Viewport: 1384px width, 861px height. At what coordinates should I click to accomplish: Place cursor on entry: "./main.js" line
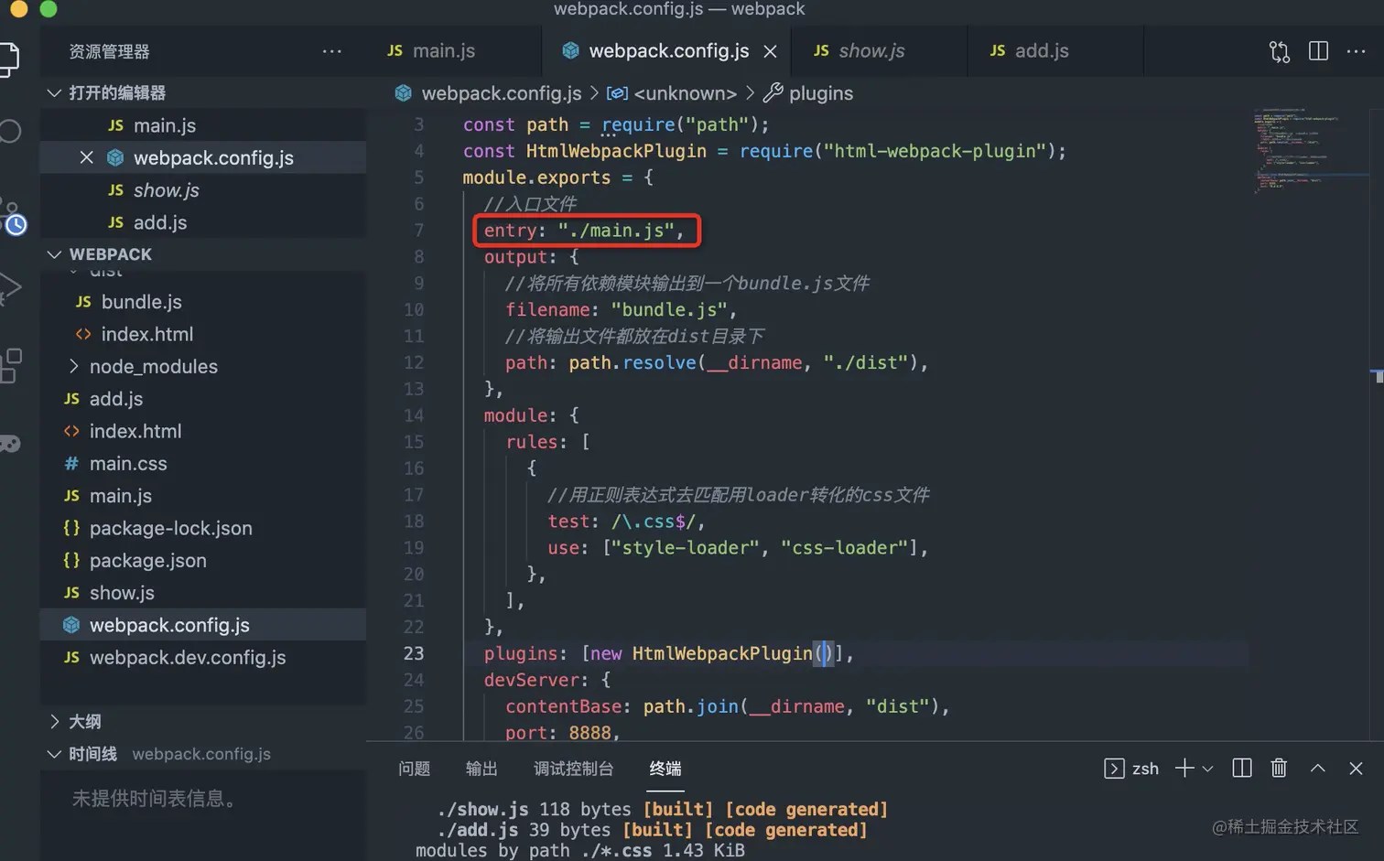pos(583,231)
